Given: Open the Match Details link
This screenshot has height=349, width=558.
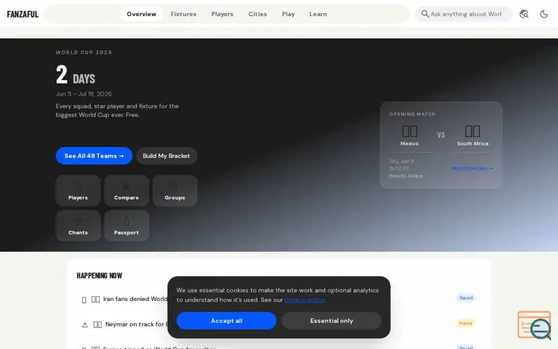Looking at the screenshot, I should [472, 168].
